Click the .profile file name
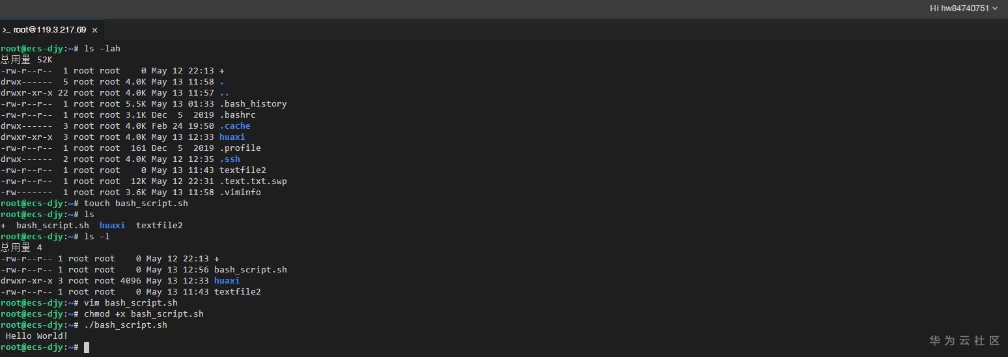Image resolution: width=1008 pixels, height=357 pixels. (240, 148)
